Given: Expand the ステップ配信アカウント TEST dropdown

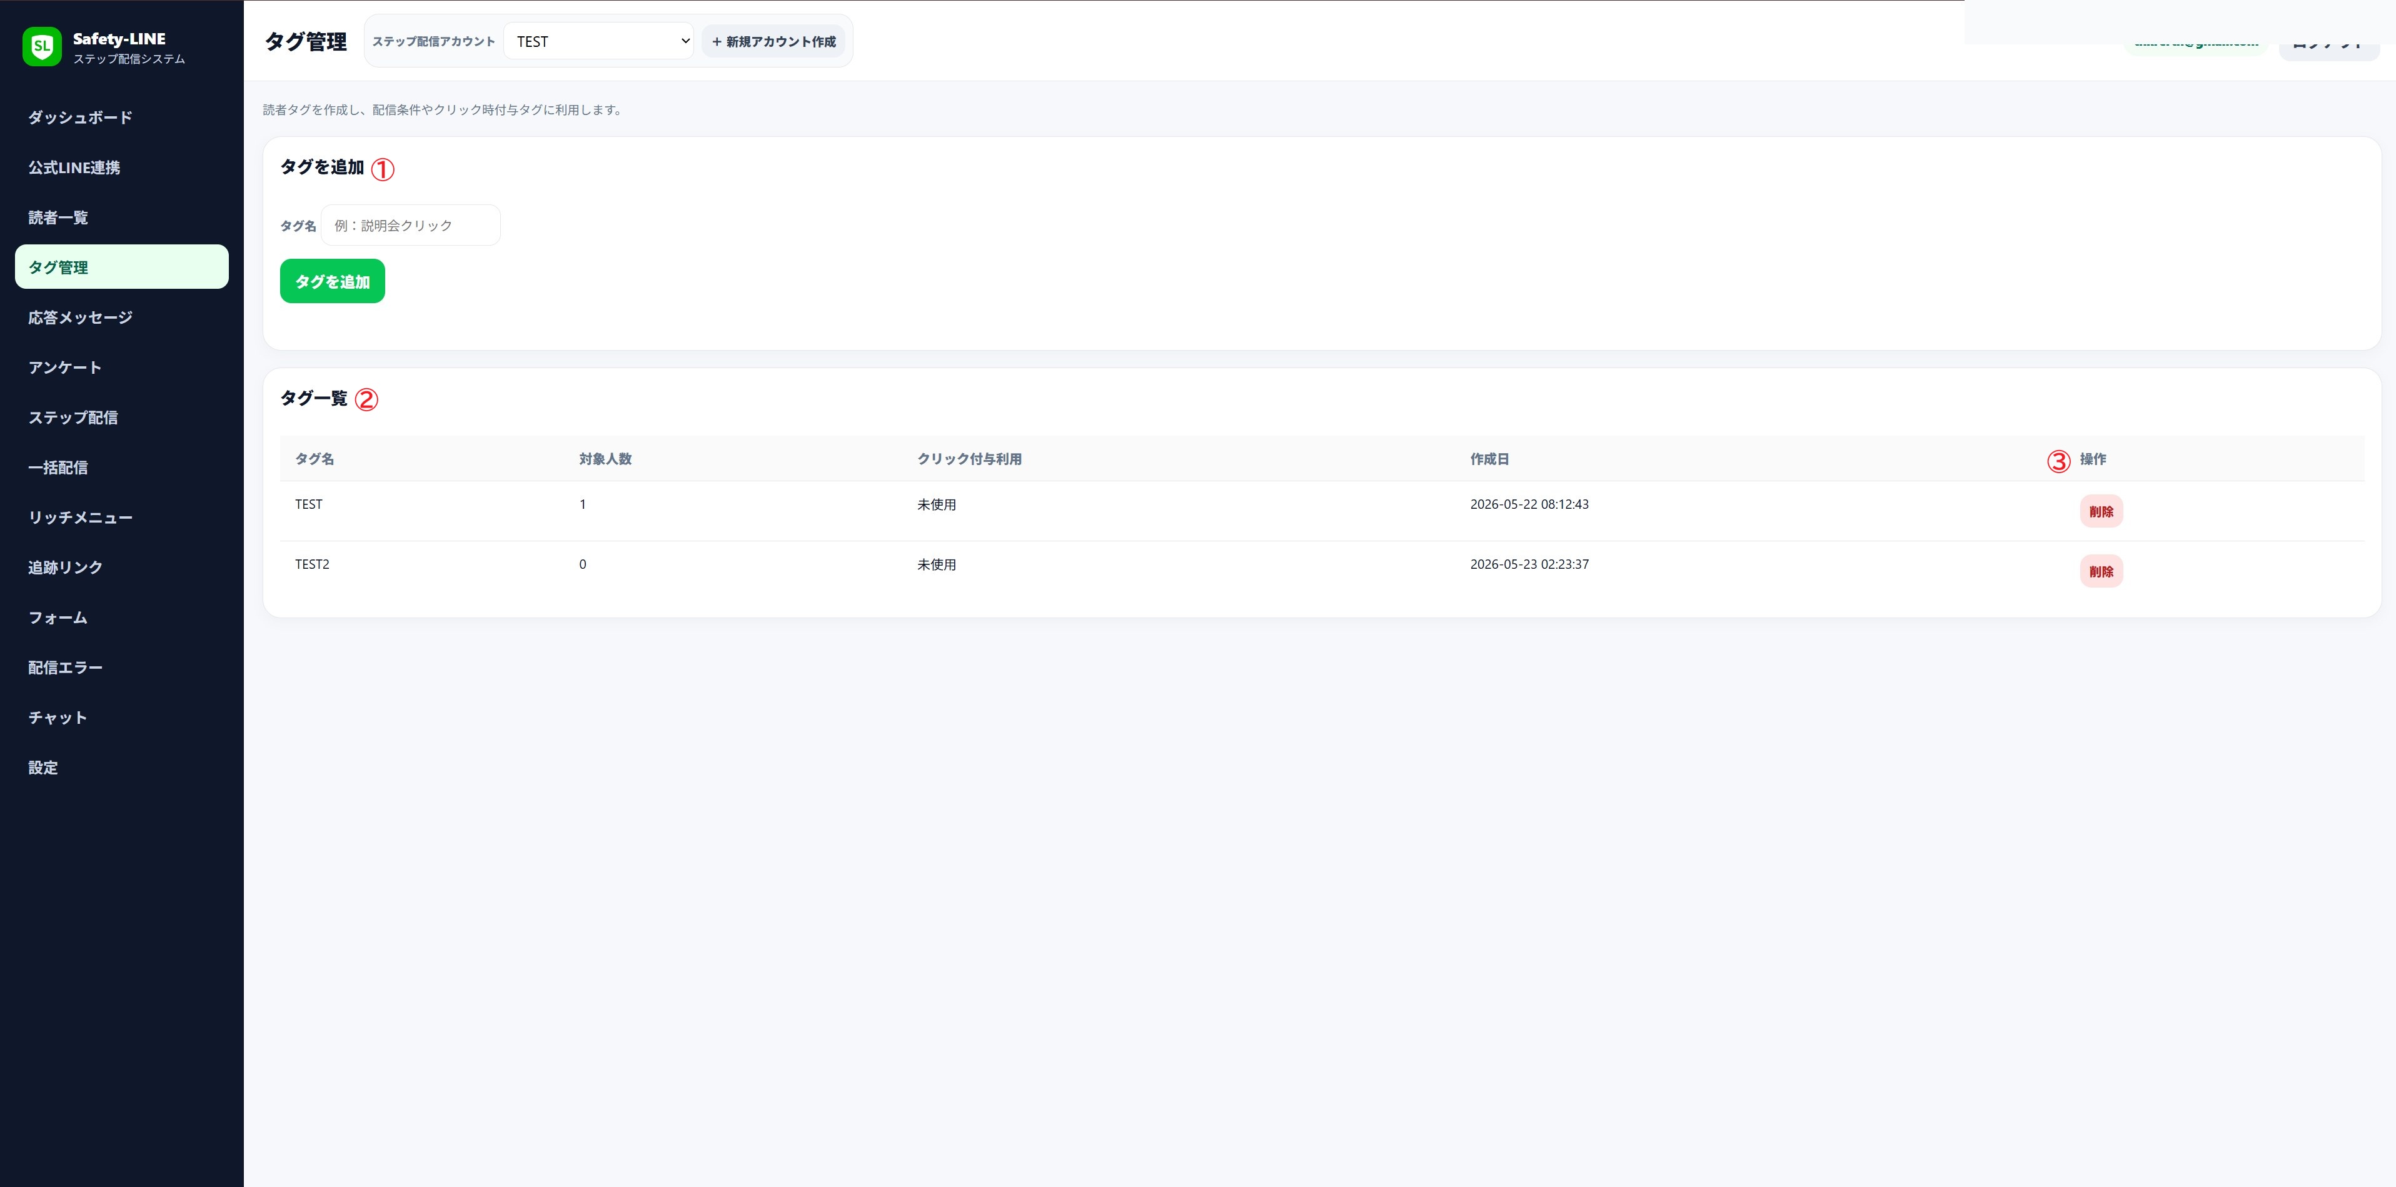Looking at the screenshot, I should (599, 41).
